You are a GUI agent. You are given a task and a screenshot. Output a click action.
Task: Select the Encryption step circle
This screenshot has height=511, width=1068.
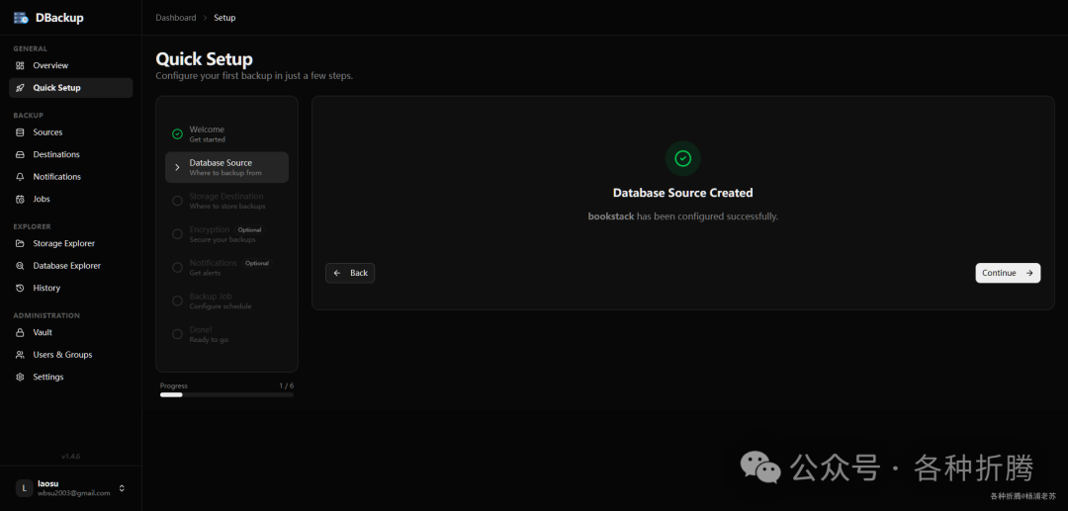pos(177,234)
